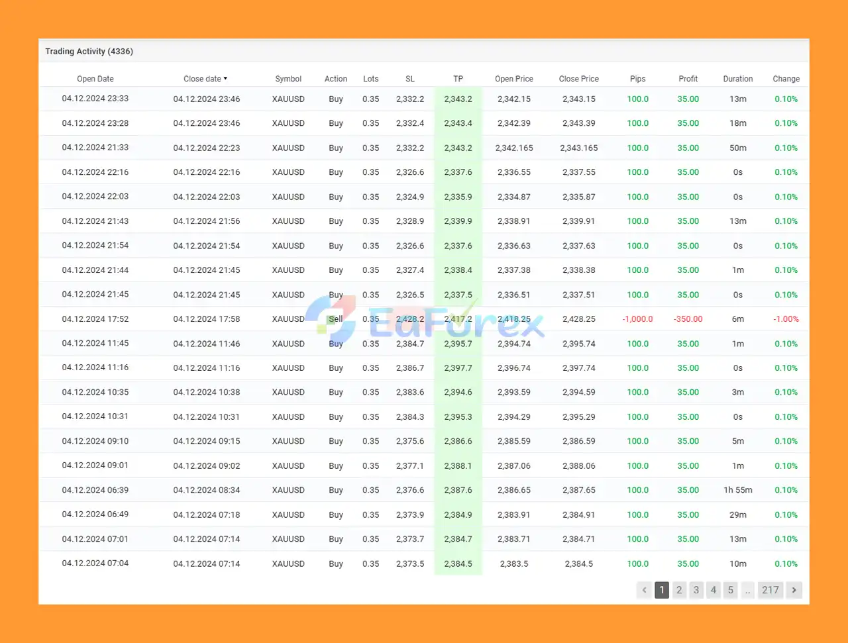Select current page 1 button

(x=662, y=590)
